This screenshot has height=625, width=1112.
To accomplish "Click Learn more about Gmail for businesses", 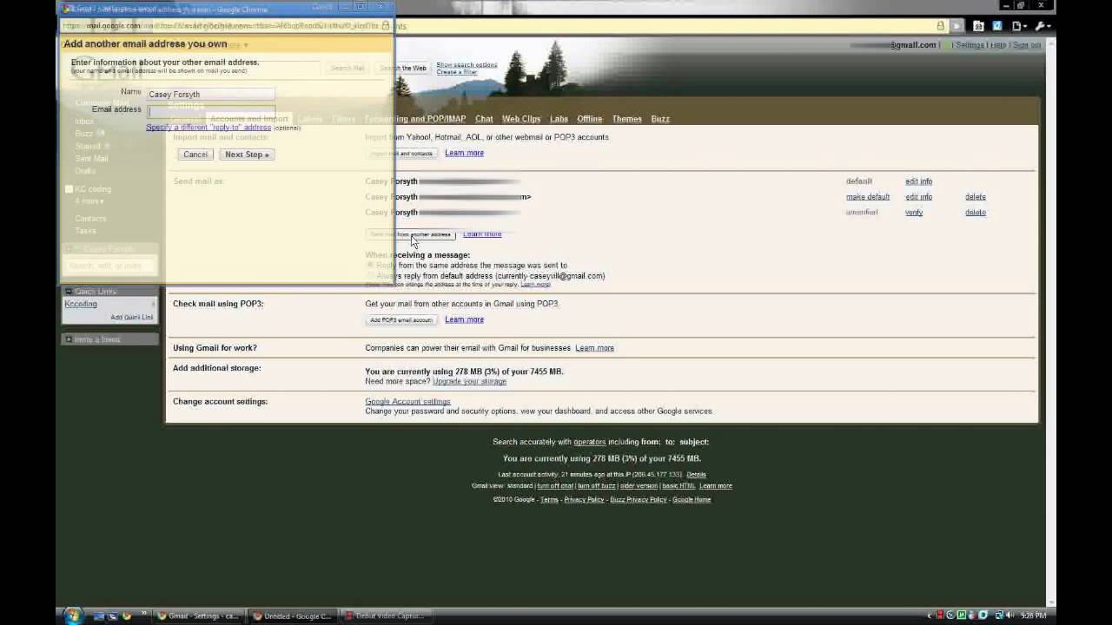I will [x=594, y=348].
